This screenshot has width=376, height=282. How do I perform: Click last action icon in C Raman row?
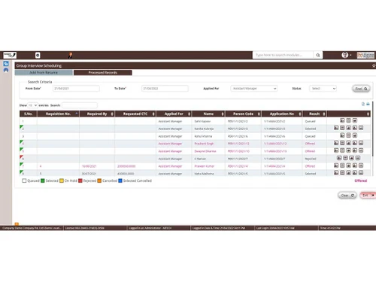(x=358, y=158)
